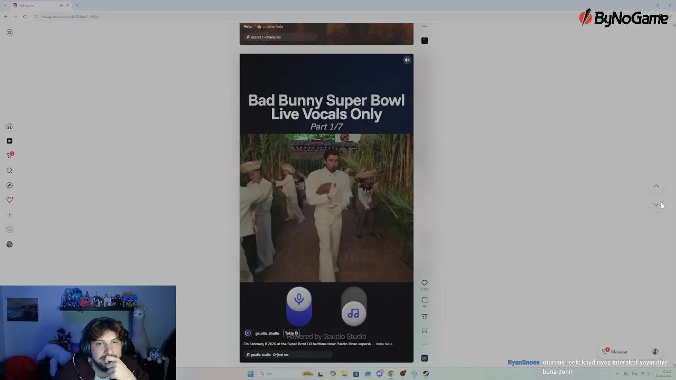Viewport: 676px width, 380px height.
Task: Go to next reel with down arrow
Action: pyautogui.click(x=656, y=205)
